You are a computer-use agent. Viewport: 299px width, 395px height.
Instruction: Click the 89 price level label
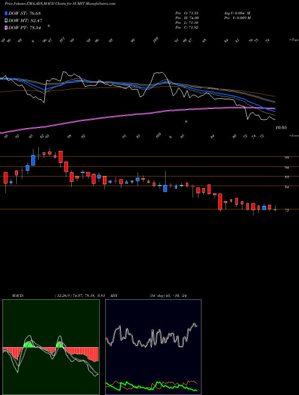pos(286,177)
